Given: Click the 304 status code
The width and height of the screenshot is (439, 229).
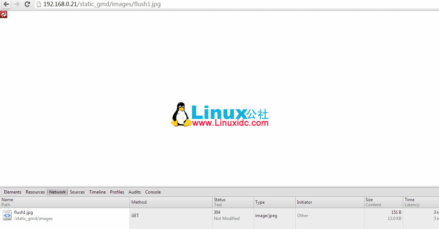Looking at the screenshot, I should [217, 212].
